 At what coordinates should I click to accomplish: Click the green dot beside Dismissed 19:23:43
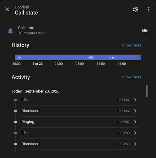(15, 144)
